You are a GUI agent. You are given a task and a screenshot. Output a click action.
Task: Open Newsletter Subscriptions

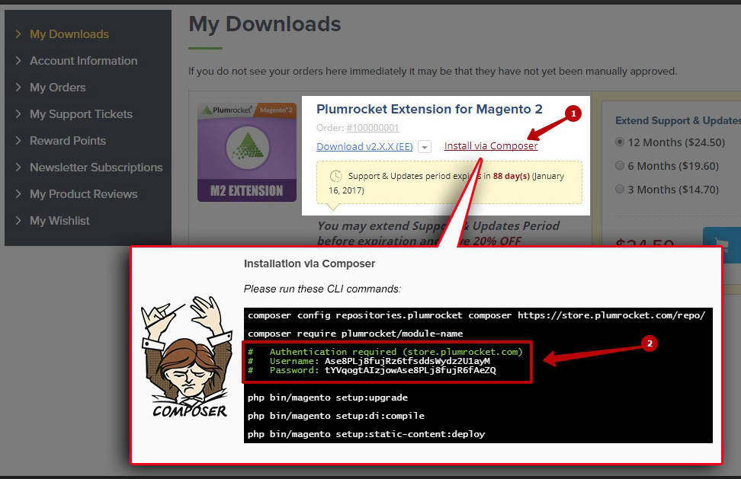pyautogui.click(x=96, y=168)
